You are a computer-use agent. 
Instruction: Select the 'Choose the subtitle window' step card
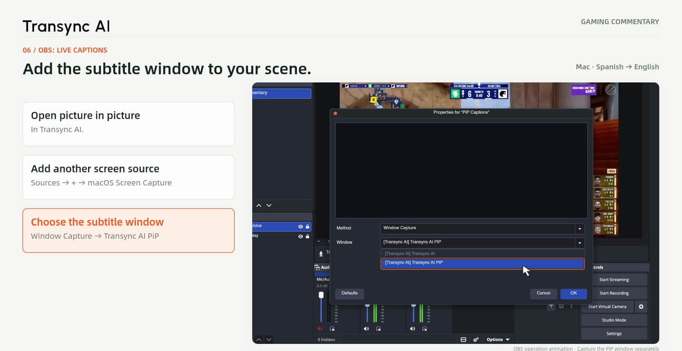(128, 231)
